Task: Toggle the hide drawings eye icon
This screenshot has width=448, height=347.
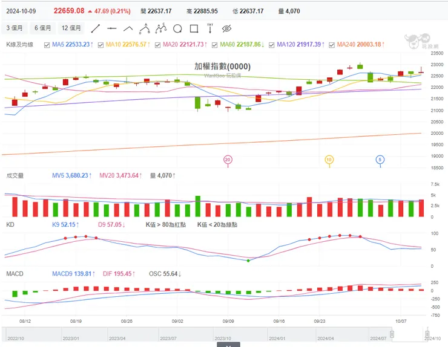Action: coord(226,28)
